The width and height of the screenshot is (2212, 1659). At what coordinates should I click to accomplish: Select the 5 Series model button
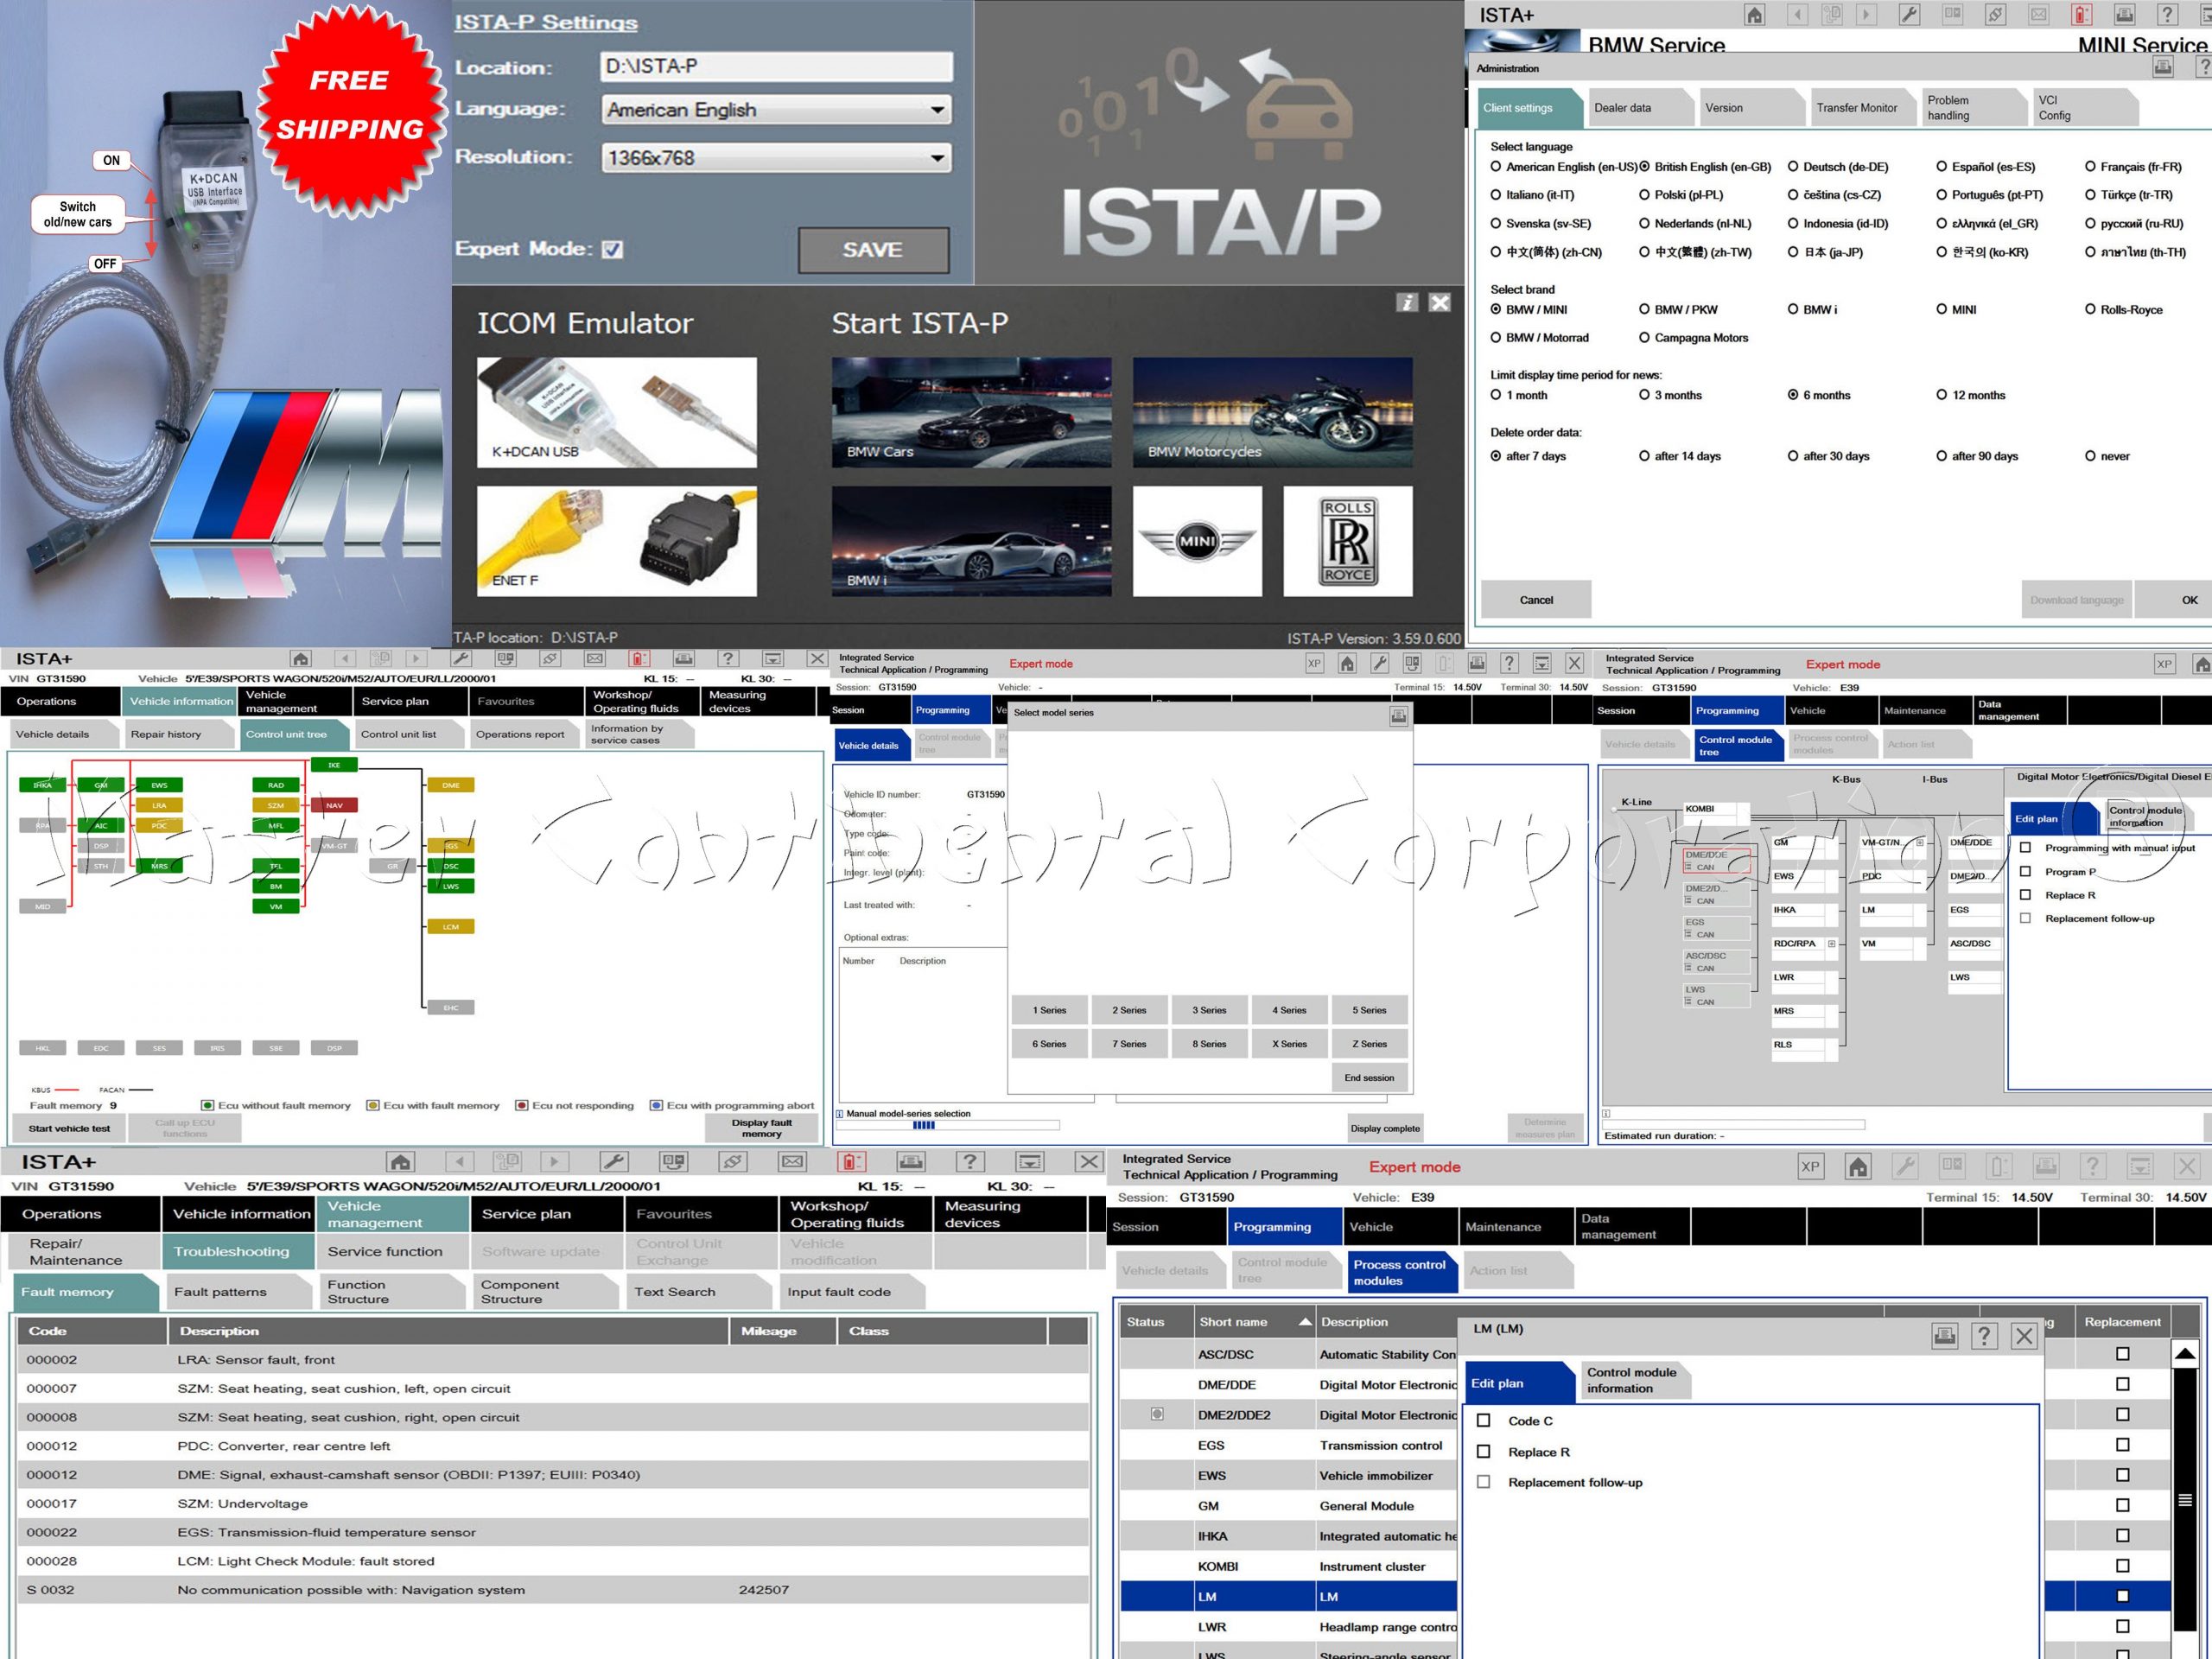pos(1370,1010)
